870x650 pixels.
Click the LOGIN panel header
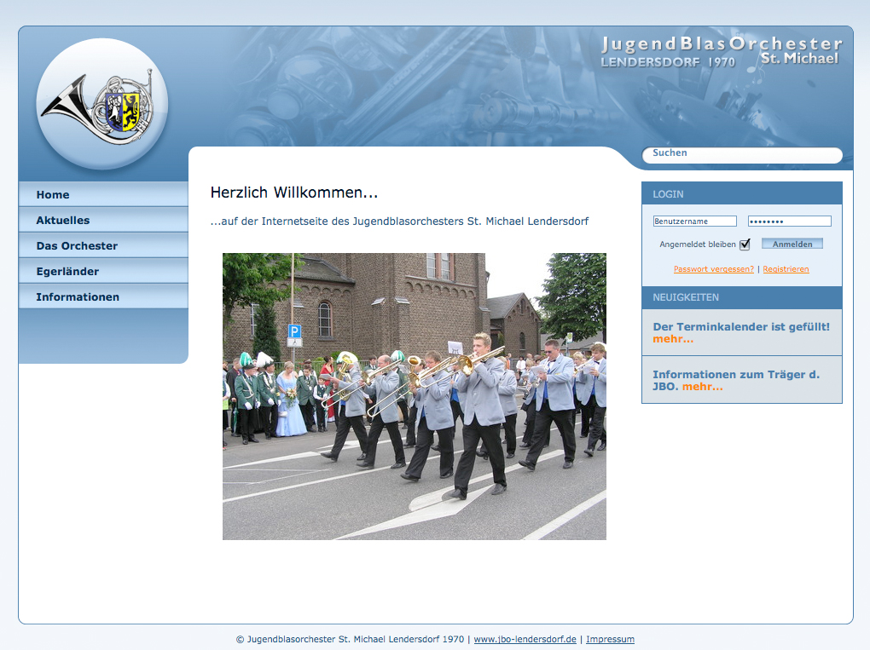[x=742, y=193]
